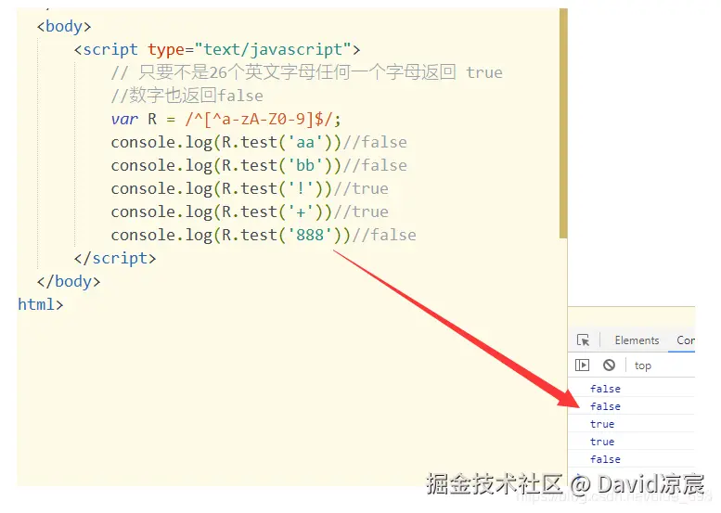Click the R.test('888') code line
This screenshot has width=721, height=513.
(264, 235)
